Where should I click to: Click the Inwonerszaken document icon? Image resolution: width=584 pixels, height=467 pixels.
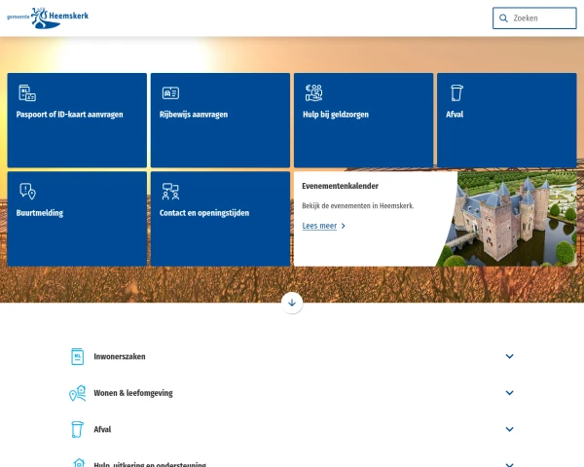77,356
